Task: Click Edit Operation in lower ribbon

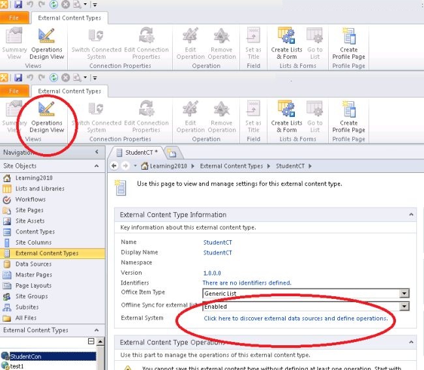Action: (x=190, y=117)
